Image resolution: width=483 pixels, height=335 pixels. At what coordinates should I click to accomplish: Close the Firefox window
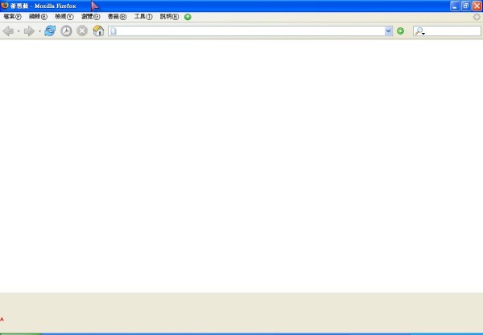click(477, 6)
